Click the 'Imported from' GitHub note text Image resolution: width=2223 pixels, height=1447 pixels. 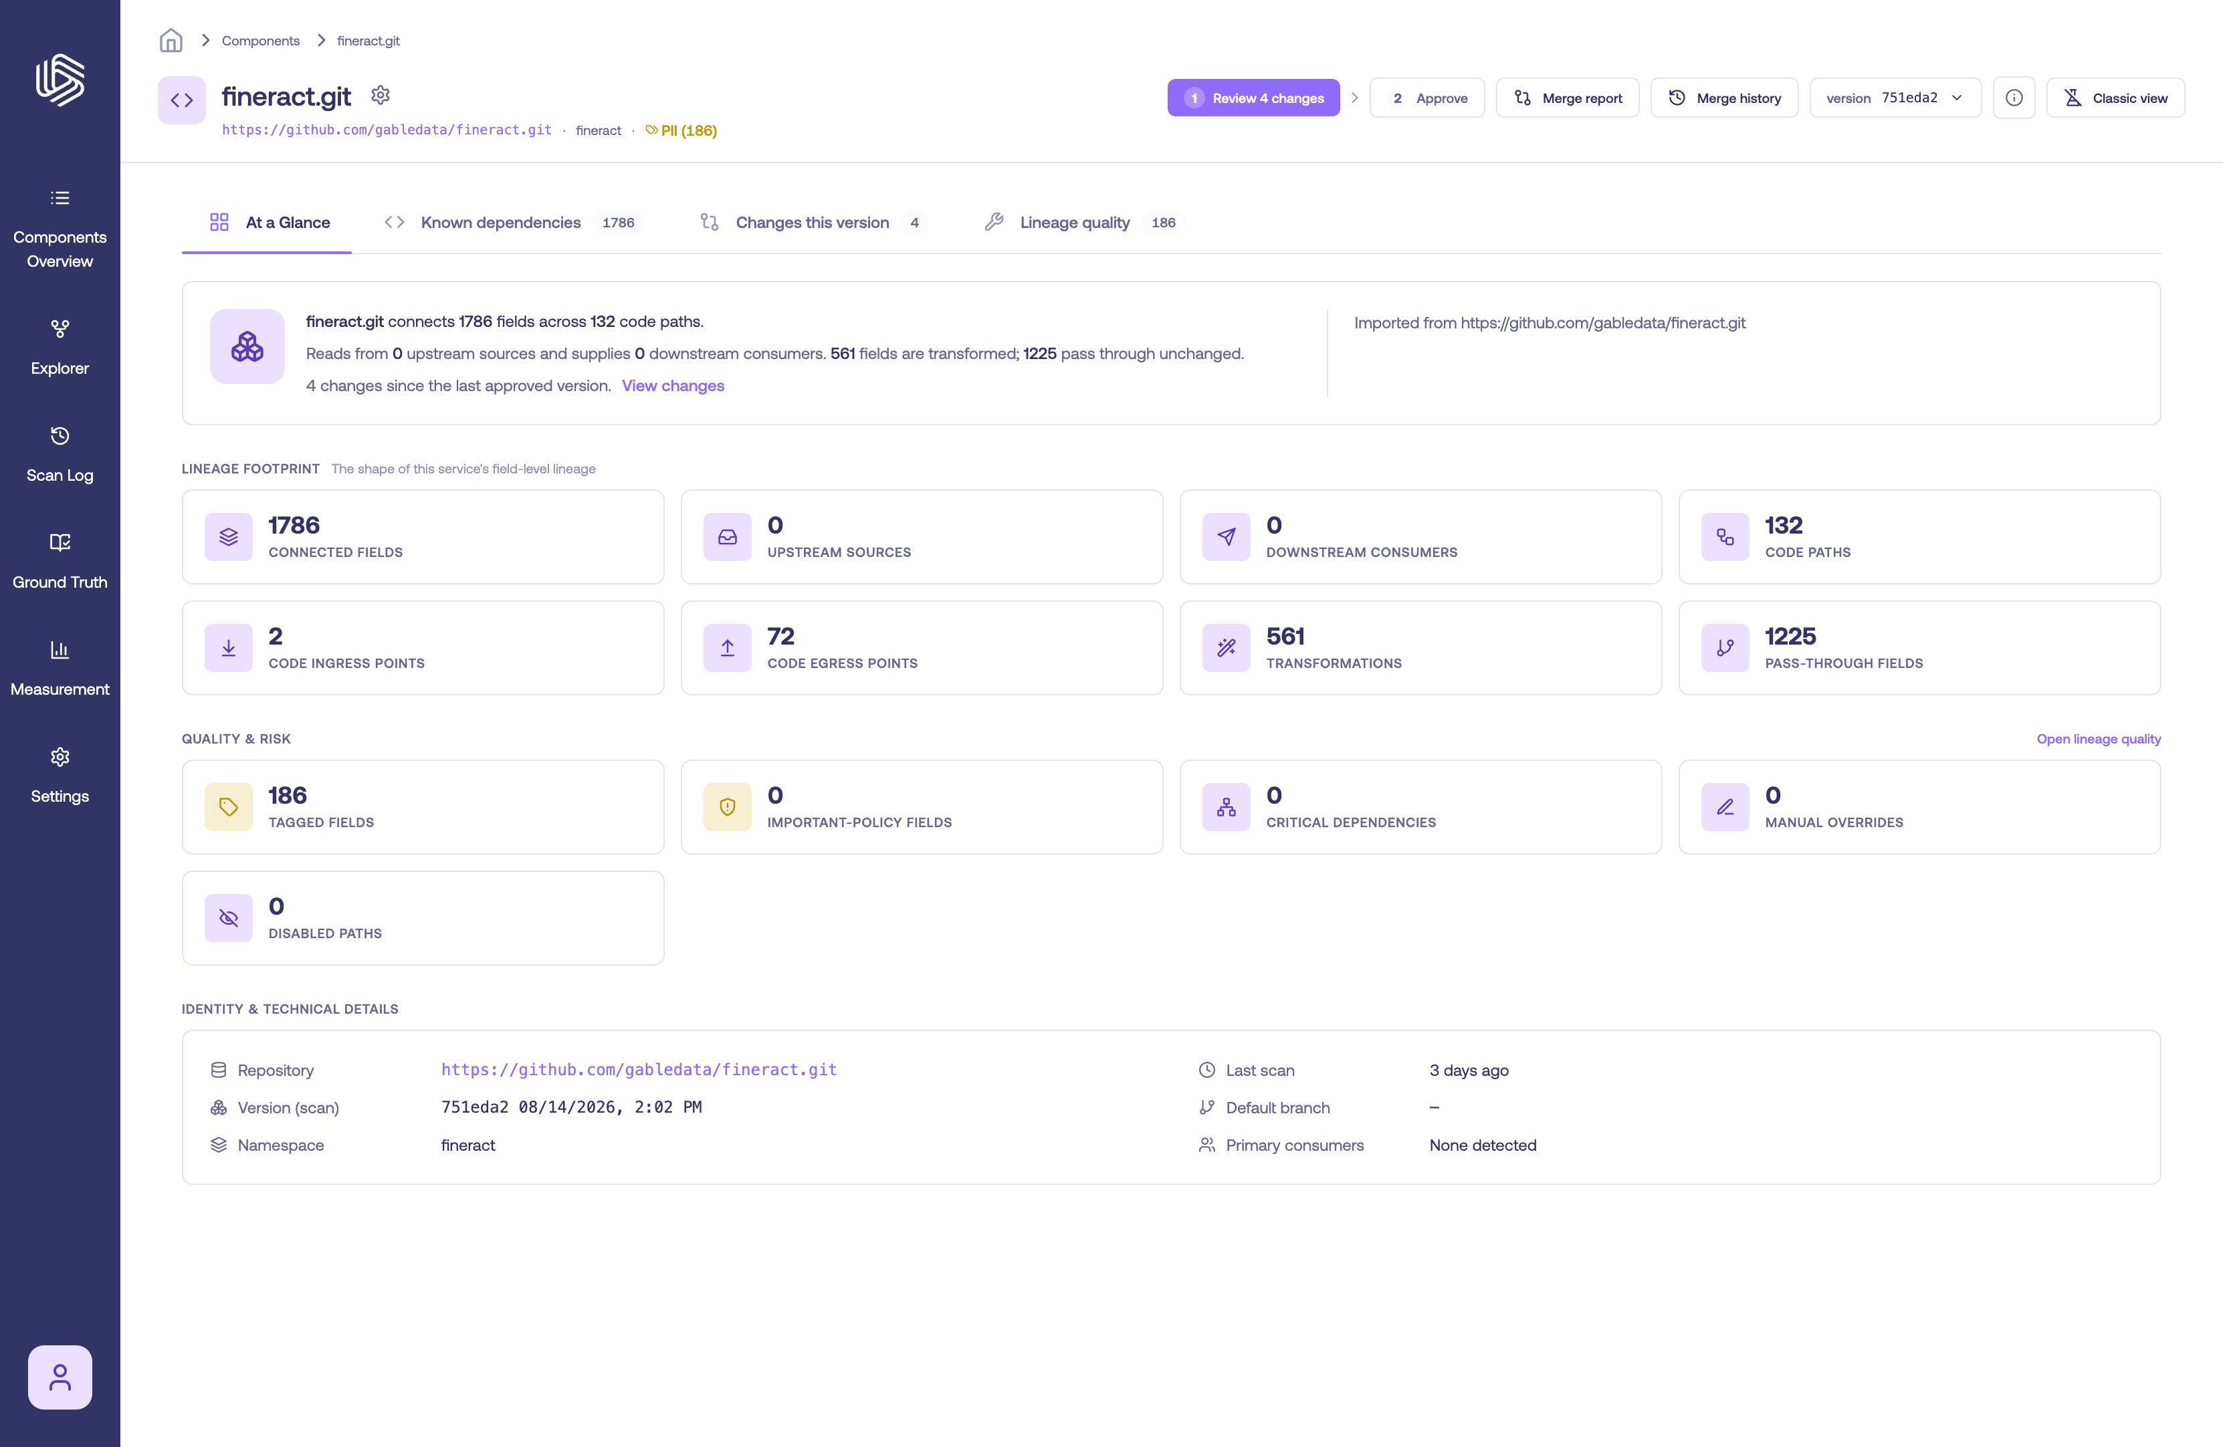[x=1550, y=323]
